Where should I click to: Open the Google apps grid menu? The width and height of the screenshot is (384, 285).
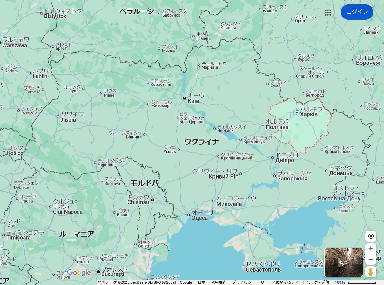point(328,12)
